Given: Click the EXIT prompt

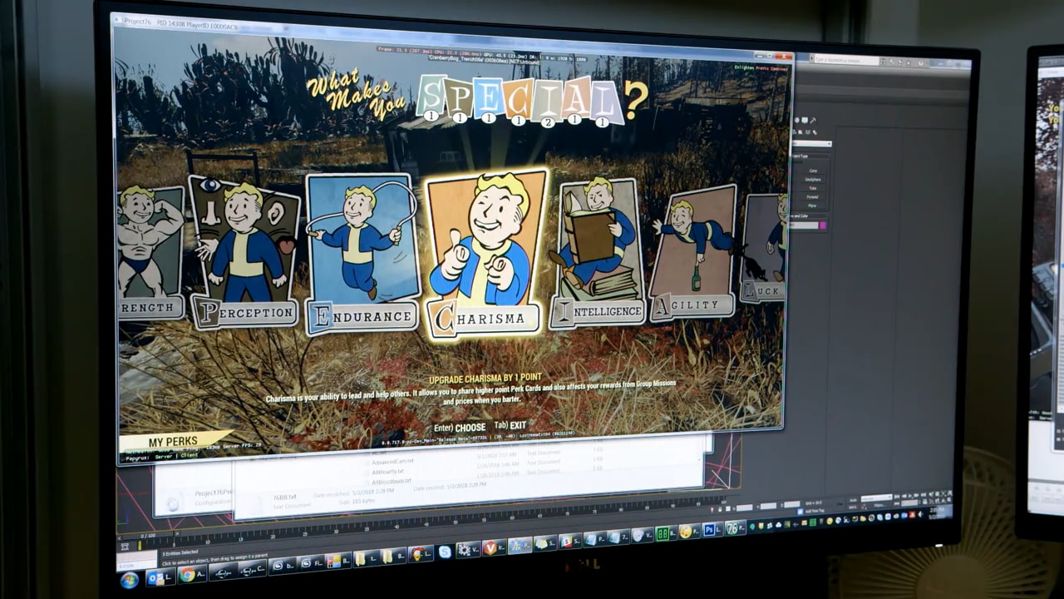Looking at the screenshot, I should pos(510,425).
